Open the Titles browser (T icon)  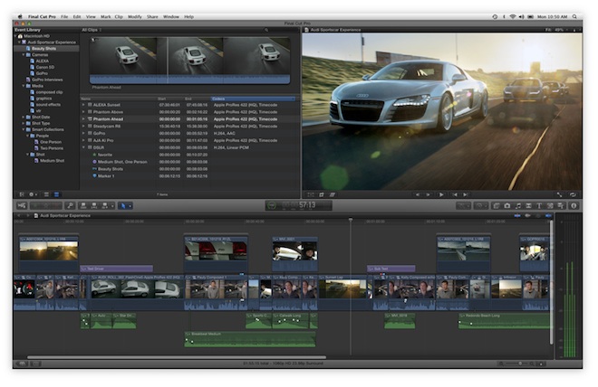tap(539, 206)
